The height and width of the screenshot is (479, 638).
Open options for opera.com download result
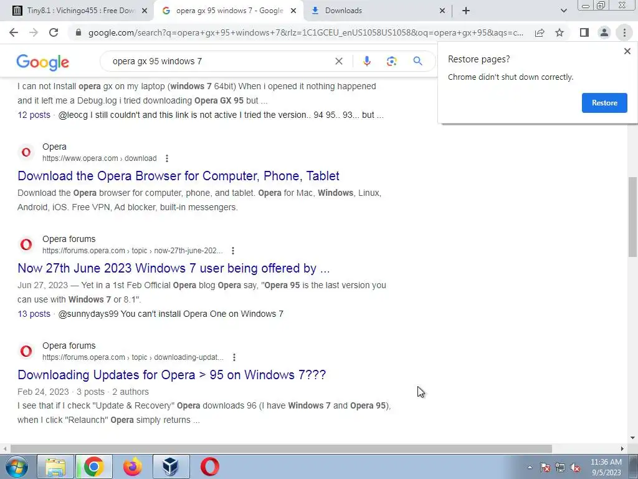click(x=167, y=158)
